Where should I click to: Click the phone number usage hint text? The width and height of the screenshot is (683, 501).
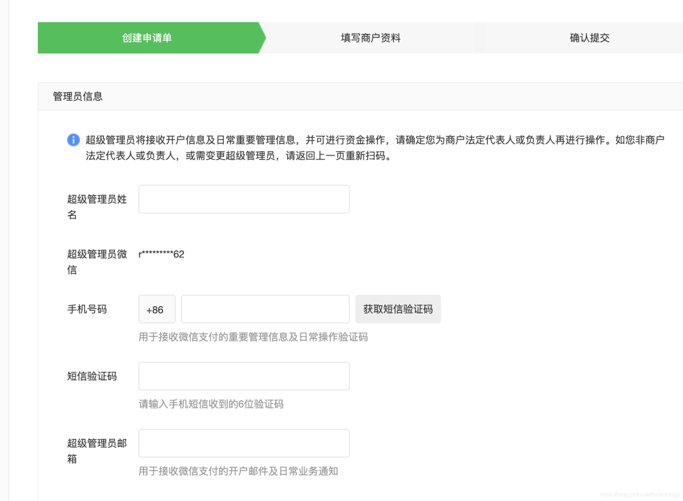[253, 337]
